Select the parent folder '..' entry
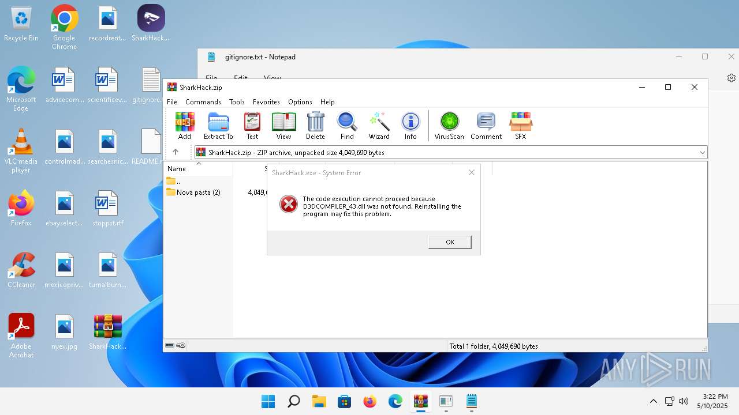Image resolution: width=739 pixels, height=415 pixels. point(173,181)
